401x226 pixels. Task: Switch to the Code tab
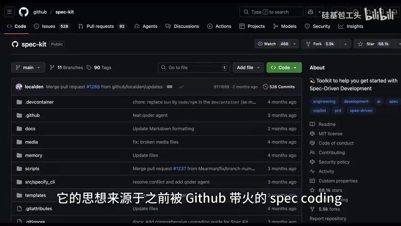[x=16, y=26]
